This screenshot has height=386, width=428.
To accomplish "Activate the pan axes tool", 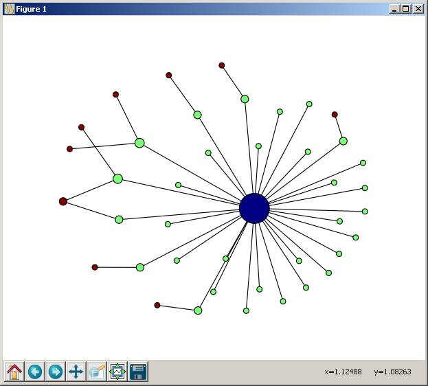I will tap(76, 372).
